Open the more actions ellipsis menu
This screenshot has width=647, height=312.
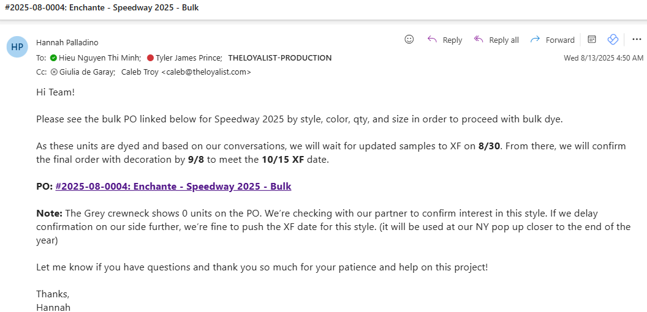pyautogui.click(x=636, y=39)
